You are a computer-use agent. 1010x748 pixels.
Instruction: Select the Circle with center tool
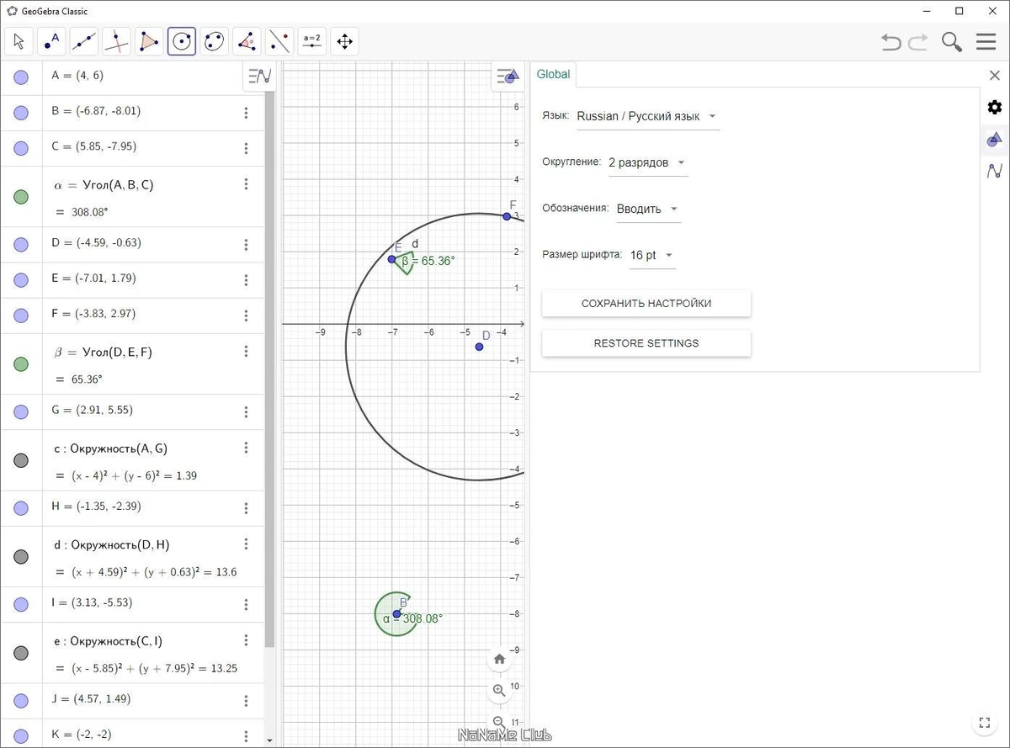coord(182,41)
